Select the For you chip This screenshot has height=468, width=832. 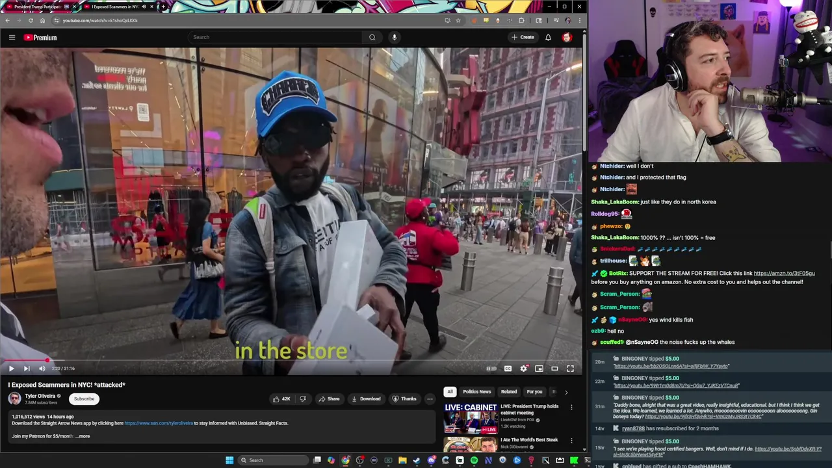[534, 391]
